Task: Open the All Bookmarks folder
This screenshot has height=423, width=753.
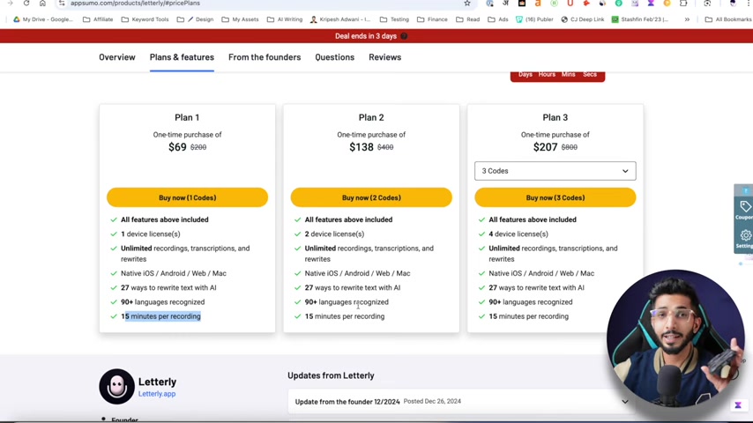Action: pos(728,19)
